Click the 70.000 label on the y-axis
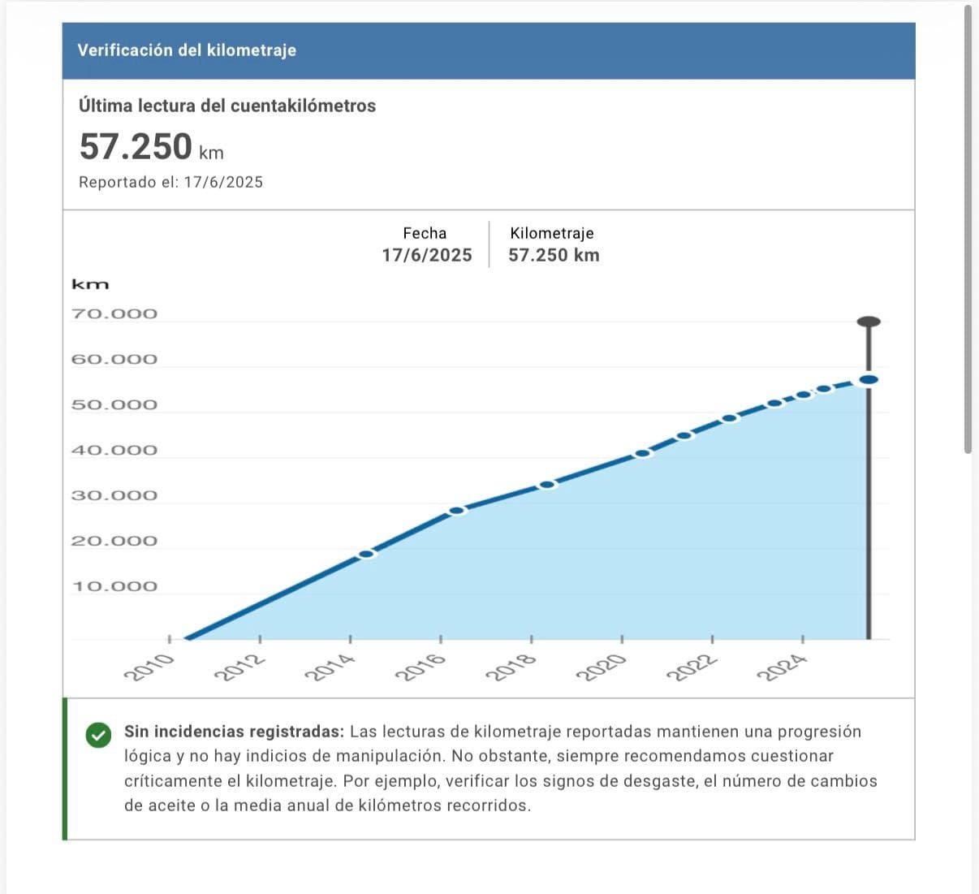 pyautogui.click(x=114, y=314)
